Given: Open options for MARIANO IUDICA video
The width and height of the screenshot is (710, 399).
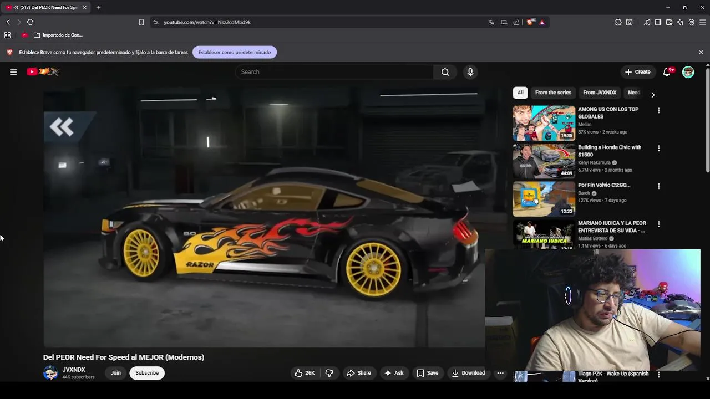Looking at the screenshot, I should click(x=659, y=224).
